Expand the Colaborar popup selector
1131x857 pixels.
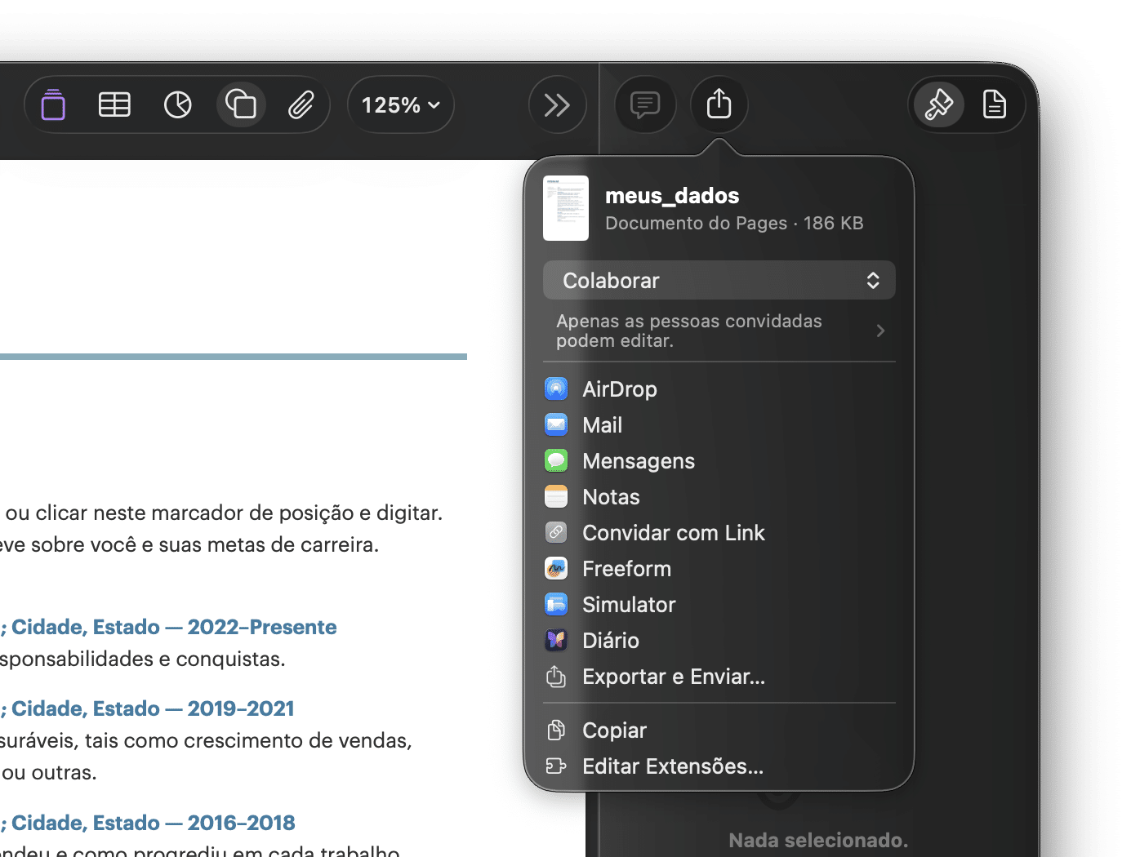click(719, 281)
